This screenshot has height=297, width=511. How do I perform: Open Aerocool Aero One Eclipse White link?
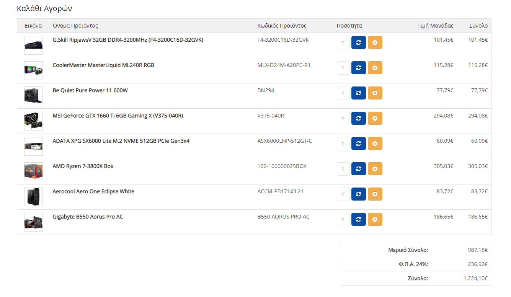click(93, 191)
